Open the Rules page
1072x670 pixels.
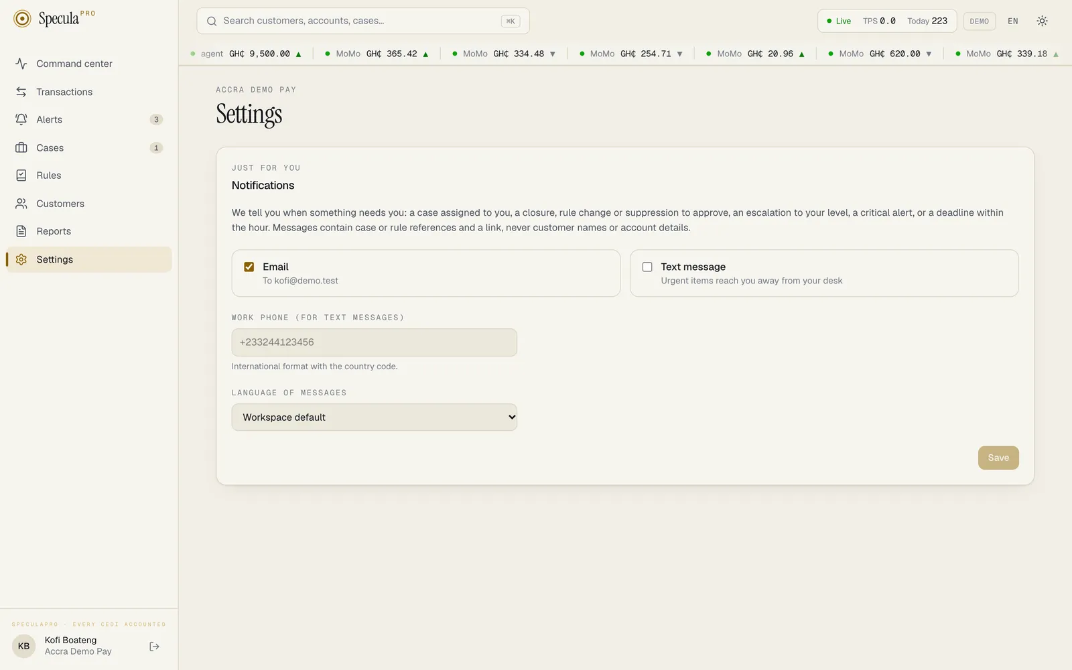point(88,176)
